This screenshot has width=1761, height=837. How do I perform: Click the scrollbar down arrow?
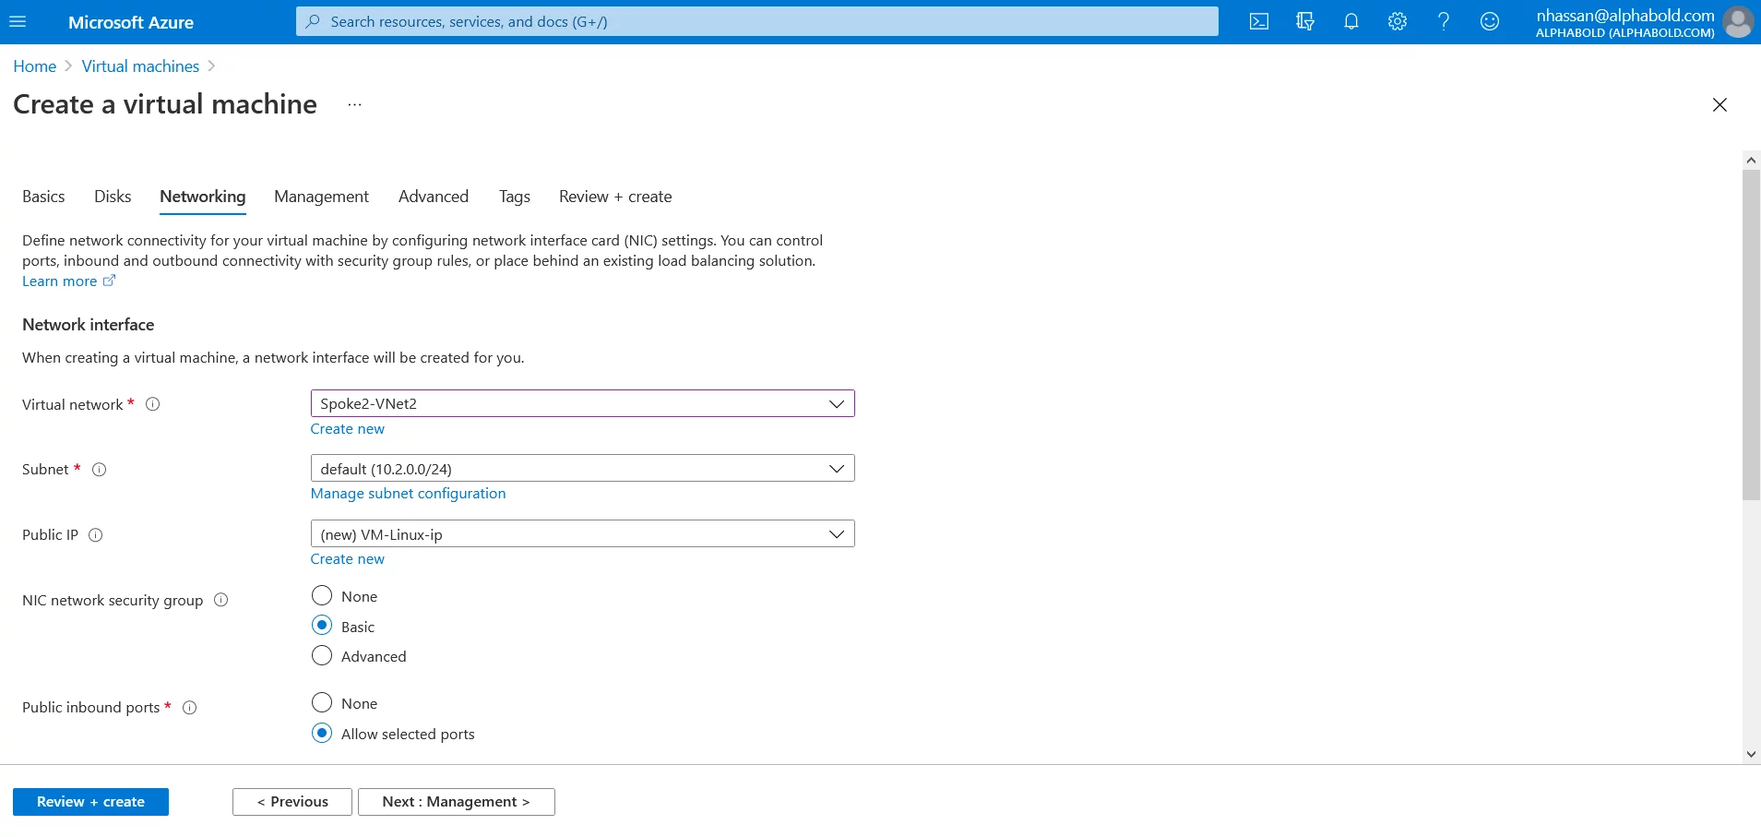point(1751,754)
